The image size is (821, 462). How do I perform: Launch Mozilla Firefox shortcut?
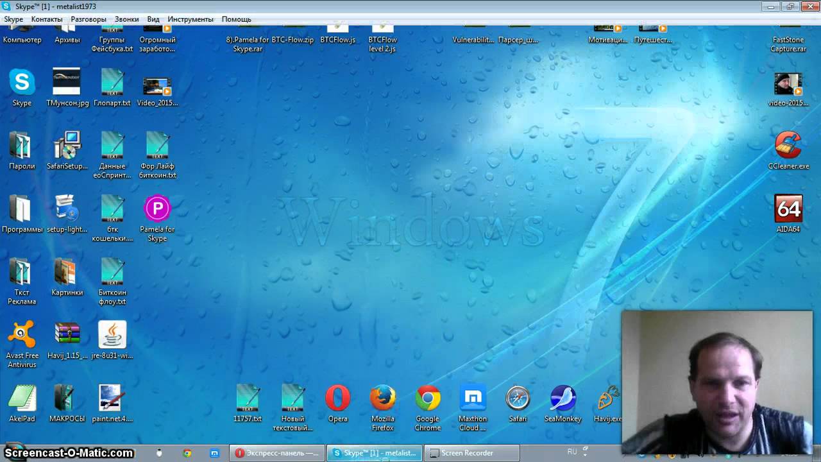383,407
